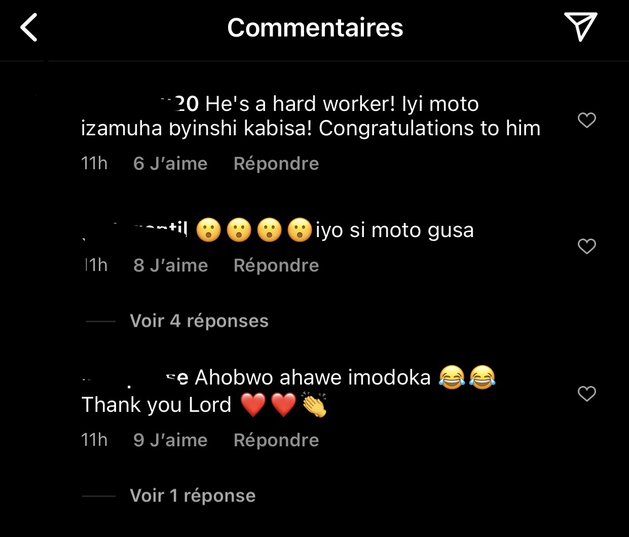Expand 'Voir 4 réponses' replies
Image resolution: width=629 pixels, height=537 pixels.
[x=199, y=321]
